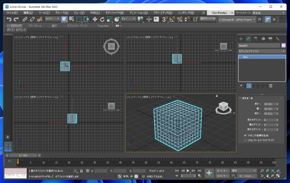Switch to フリーフォーム ribbon tab
The image size is (290, 183).
[x=35, y=26]
